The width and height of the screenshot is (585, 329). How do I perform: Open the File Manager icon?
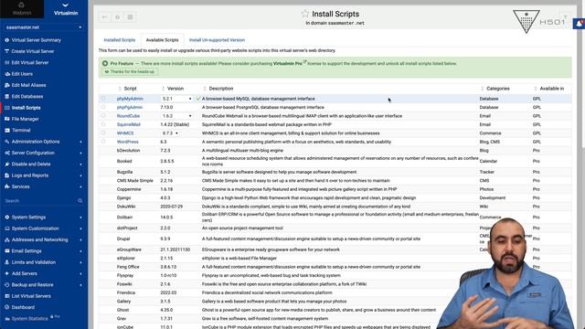pos(6,119)
